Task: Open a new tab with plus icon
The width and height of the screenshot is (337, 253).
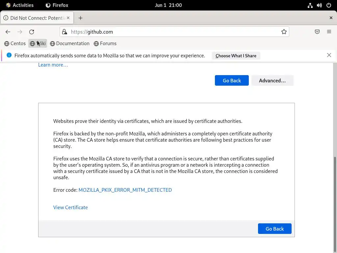Action: click(80, 18)
